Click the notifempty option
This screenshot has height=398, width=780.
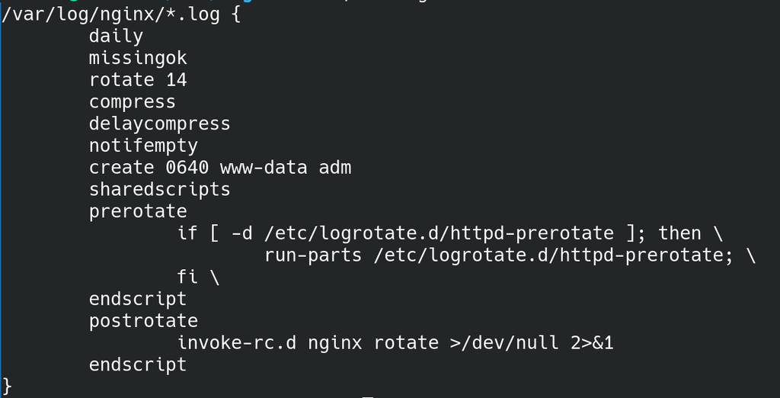coord(143,146)
